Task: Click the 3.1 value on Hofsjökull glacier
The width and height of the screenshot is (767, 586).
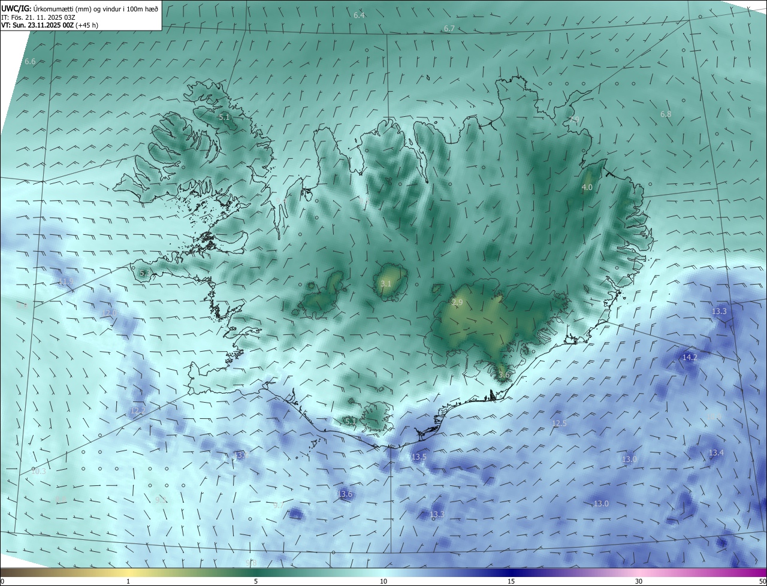Action: (386, 284)
